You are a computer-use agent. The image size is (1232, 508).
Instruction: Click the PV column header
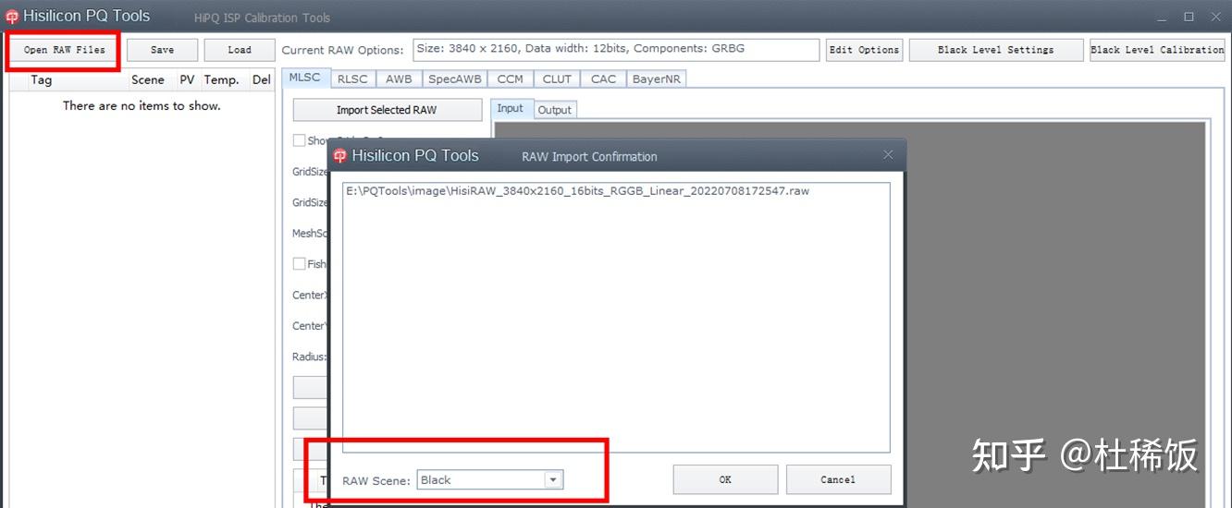188,79
